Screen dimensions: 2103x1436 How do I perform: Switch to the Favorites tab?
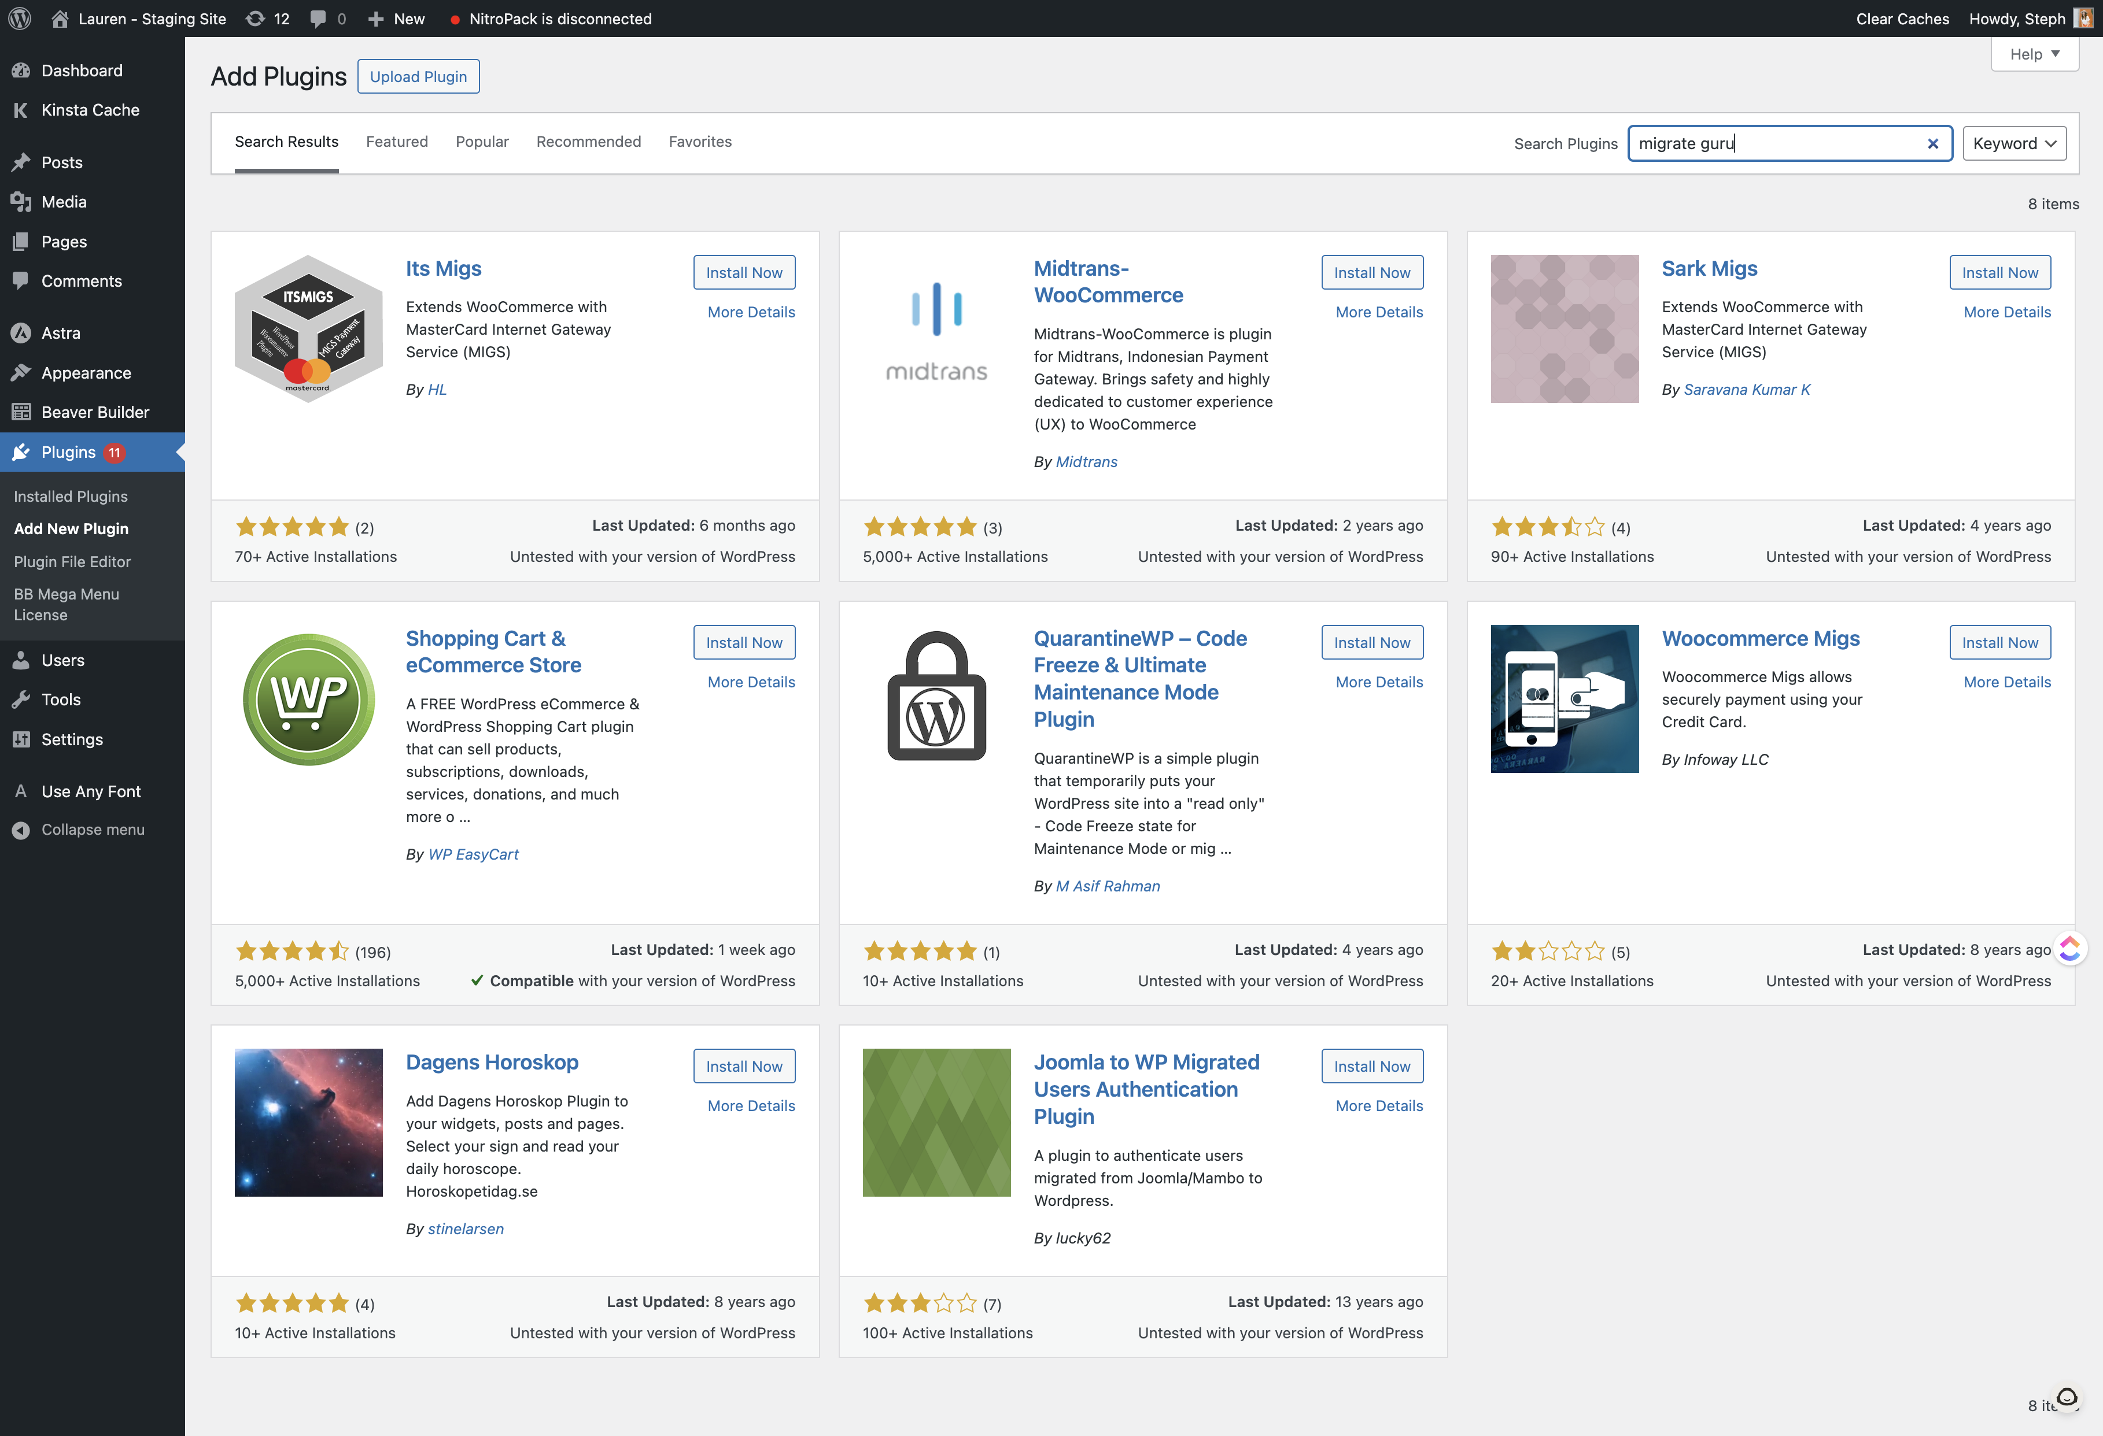(700, 141)
